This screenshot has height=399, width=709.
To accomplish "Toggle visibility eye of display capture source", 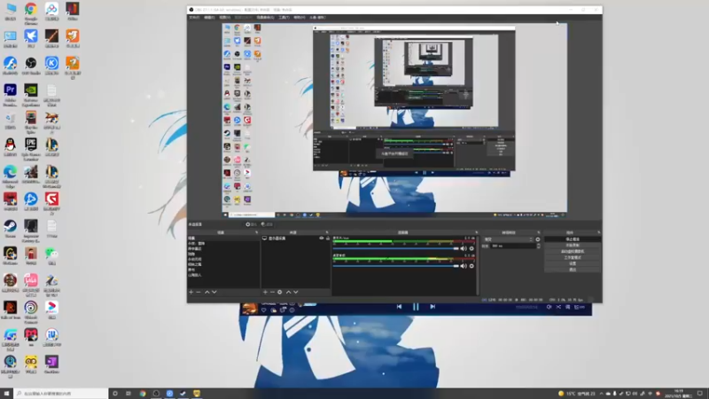I will 322,238.
